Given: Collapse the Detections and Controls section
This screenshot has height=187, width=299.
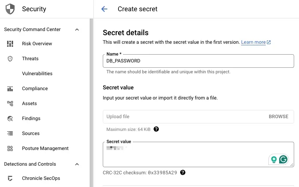Looking at the screenshot, I should click(x=77, y=164).
